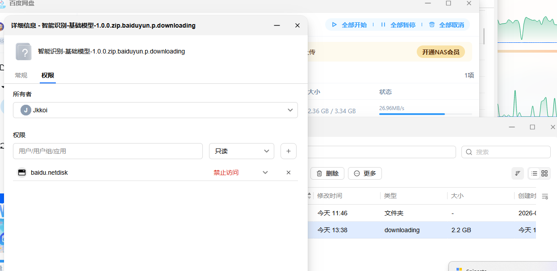Select the downloading row dated 今天 13:38
Viewport: 557px width, 271px height.
coord(422,230)
